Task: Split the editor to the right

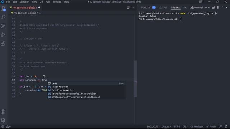Action: [128, 8]
